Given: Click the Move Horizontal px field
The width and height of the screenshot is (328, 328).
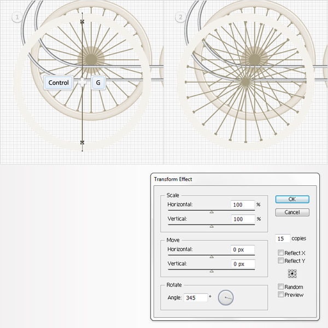Looking at the screenshot, I should point(243,249).
